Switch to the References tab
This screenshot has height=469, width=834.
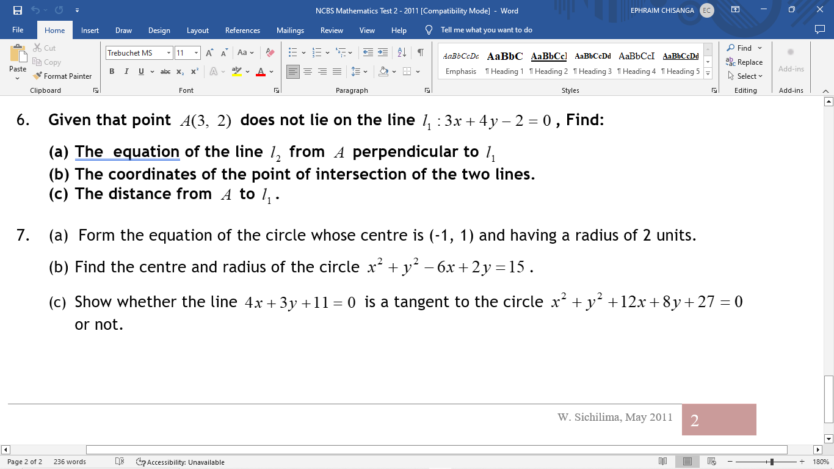[x=242, y=30]
